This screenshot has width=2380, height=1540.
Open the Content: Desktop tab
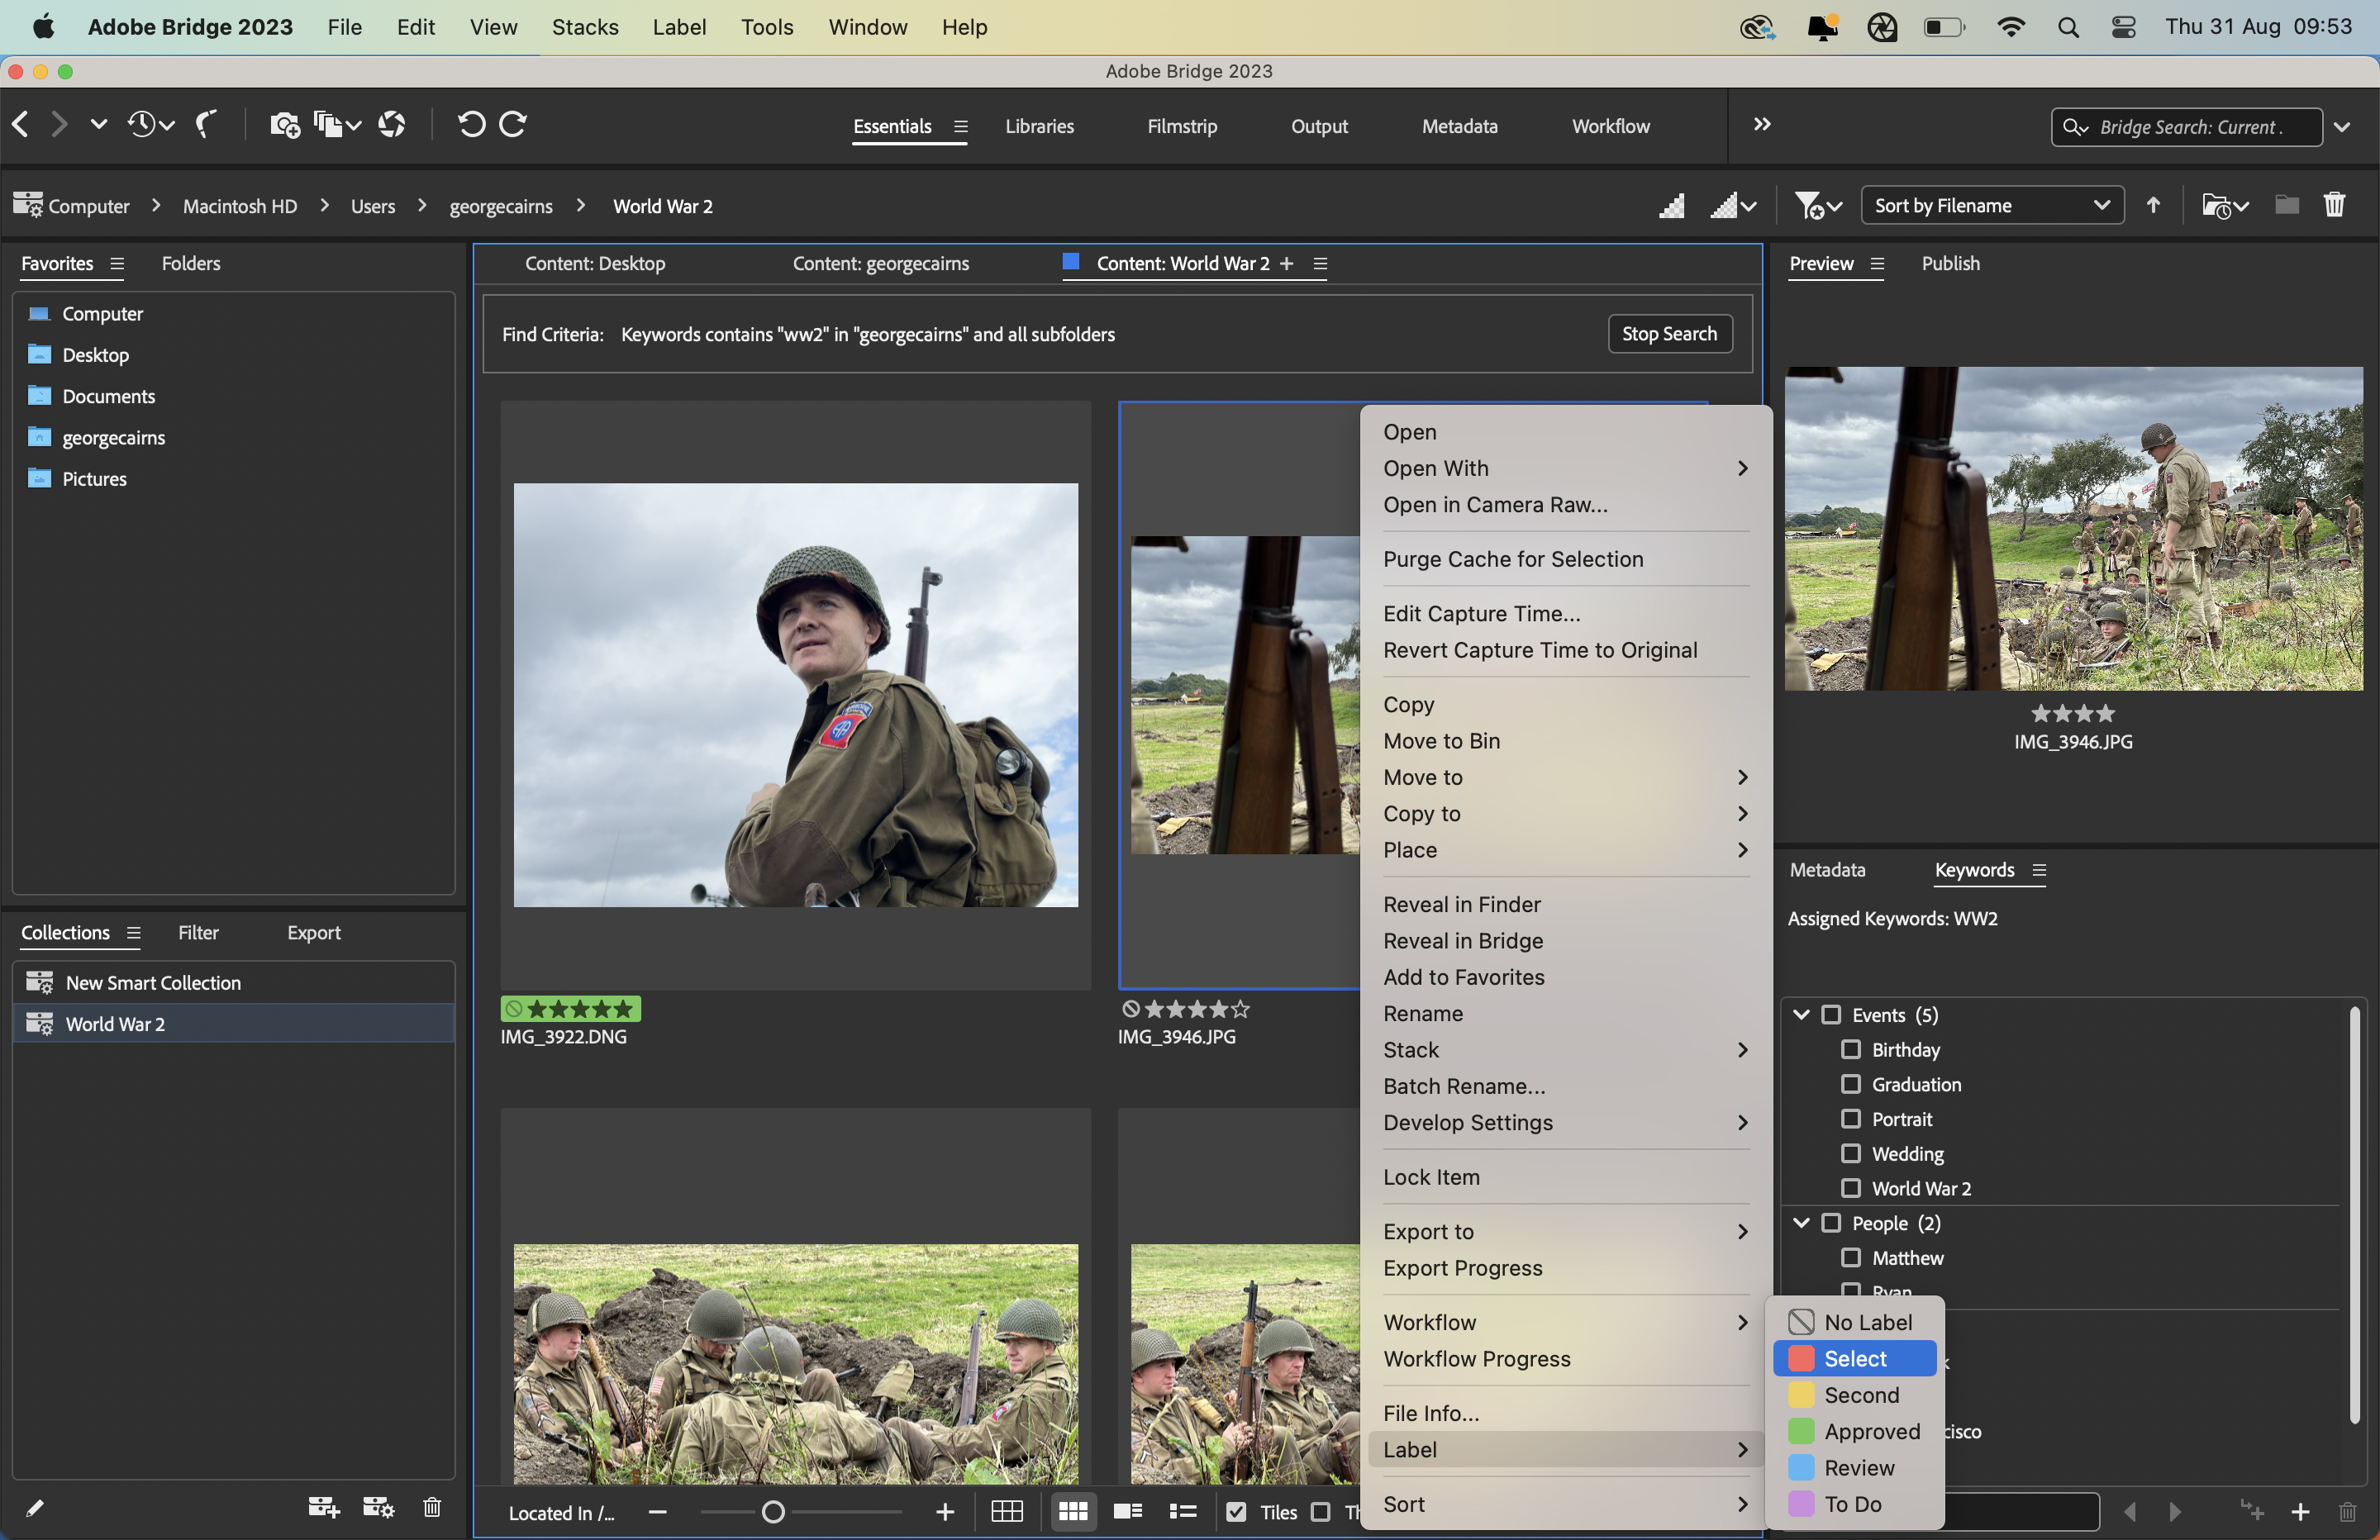coord(595,264)
